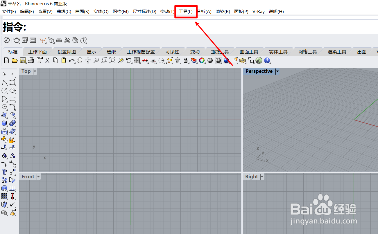The height and width of the screenshot is (234, 378).
Task: Click the V-Ray teapot render icon
Action: point(17,40)
